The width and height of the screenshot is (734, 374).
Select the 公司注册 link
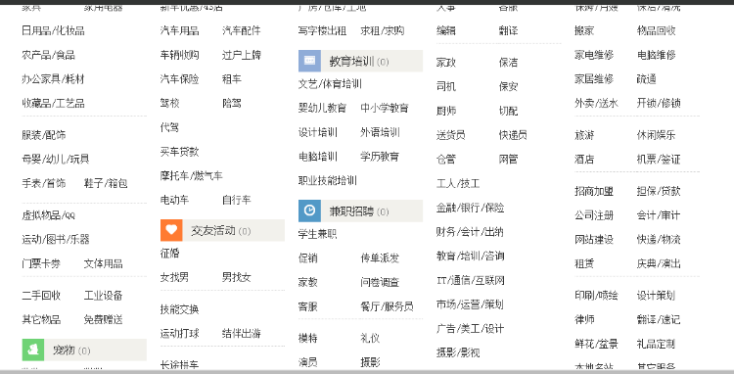click(594, 215)
